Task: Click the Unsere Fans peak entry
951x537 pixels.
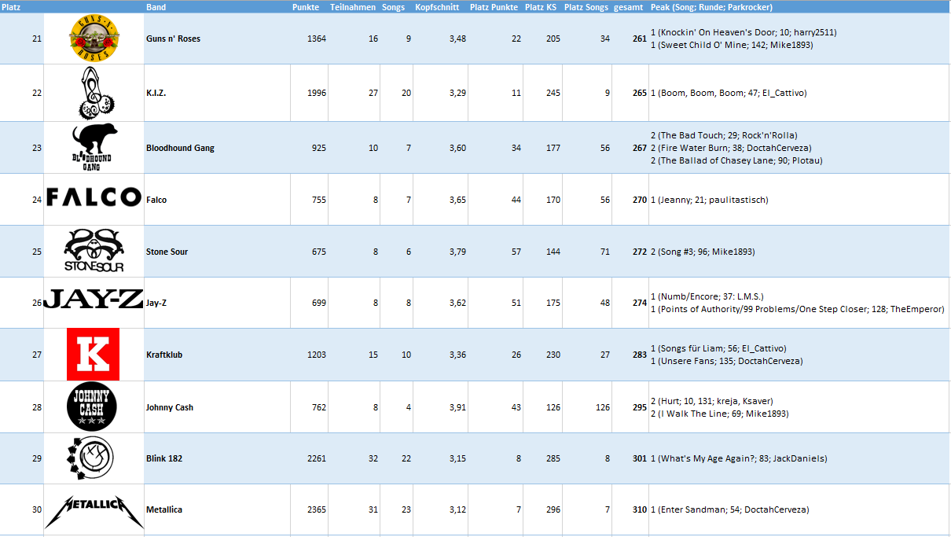Action: click(727, 361)
